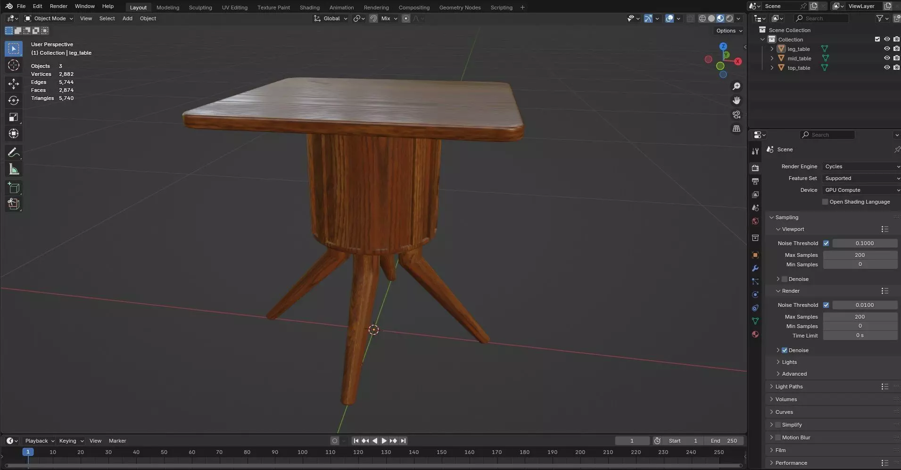
Task: Switch perspective/orthographic grid icon
Action: 736,128
